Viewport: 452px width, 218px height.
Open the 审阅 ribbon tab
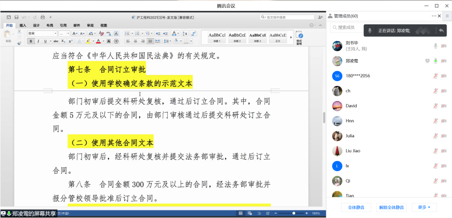click(x=90, y=25)
